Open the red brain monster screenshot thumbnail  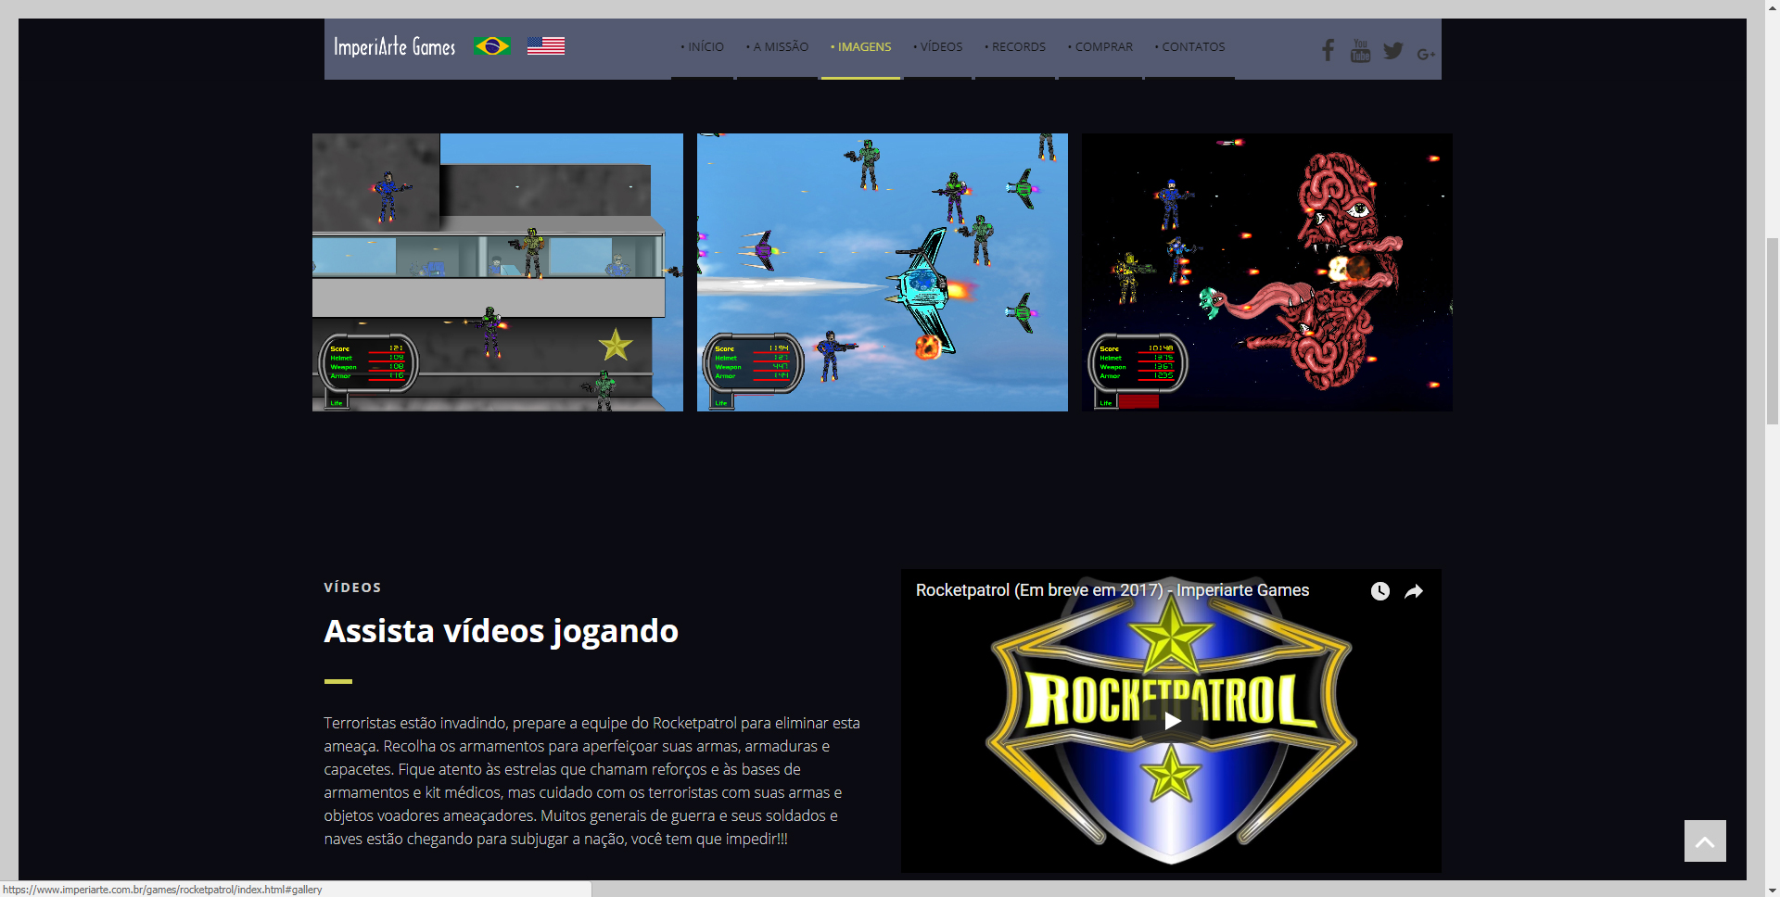point(1267,272)
